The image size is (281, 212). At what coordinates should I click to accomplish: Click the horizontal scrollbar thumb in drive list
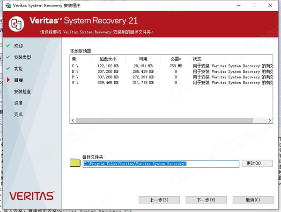point(164,120)
